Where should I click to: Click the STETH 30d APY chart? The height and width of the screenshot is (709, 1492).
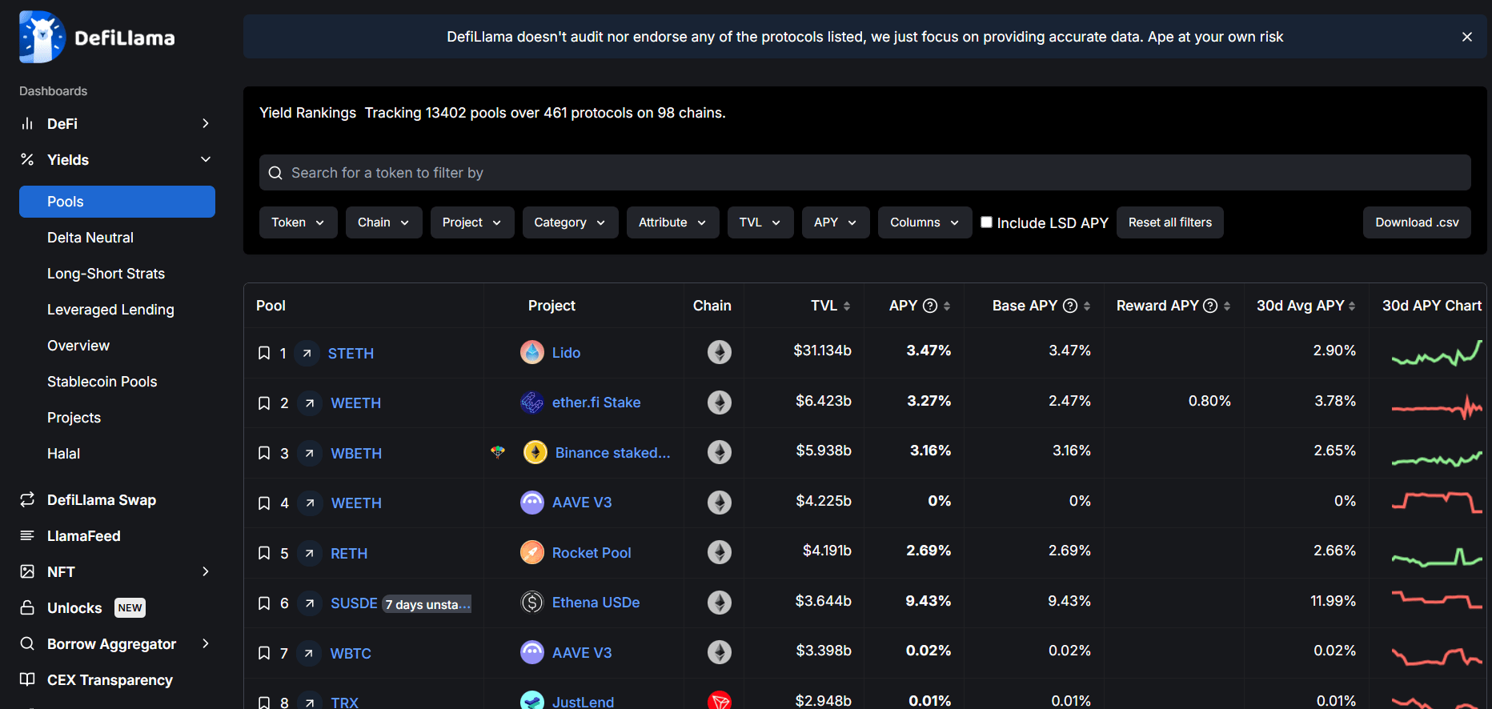pyautogui.click(x=1437, y=353)
